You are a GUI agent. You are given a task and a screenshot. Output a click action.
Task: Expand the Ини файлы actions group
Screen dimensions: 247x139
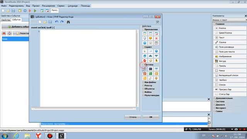point(143,82)
